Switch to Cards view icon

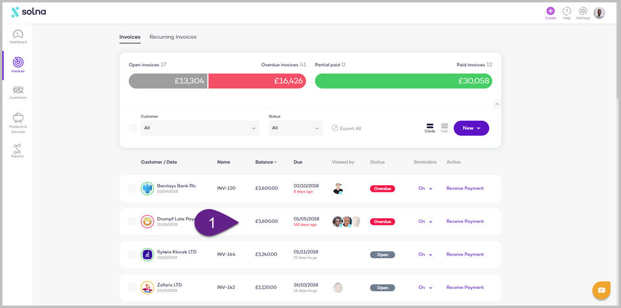point(430,128)
